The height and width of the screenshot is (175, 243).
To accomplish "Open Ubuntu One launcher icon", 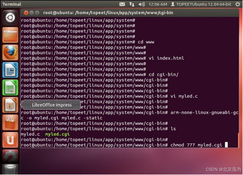I will (x=10, y=140).
